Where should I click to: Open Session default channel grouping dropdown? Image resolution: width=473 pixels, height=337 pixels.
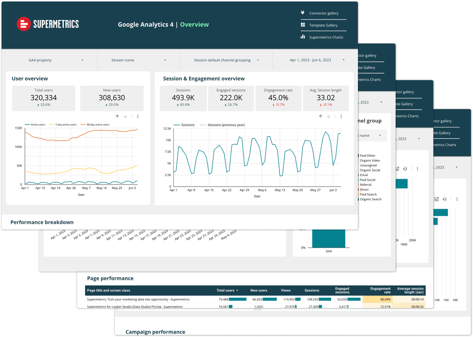coord(226,60)
